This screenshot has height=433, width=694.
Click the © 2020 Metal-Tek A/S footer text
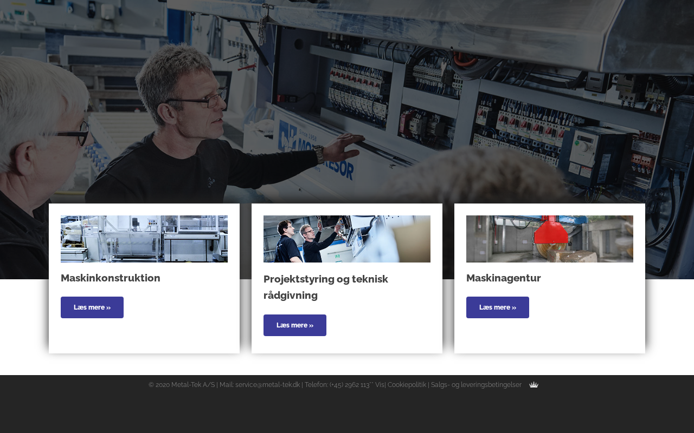[182, 385]
